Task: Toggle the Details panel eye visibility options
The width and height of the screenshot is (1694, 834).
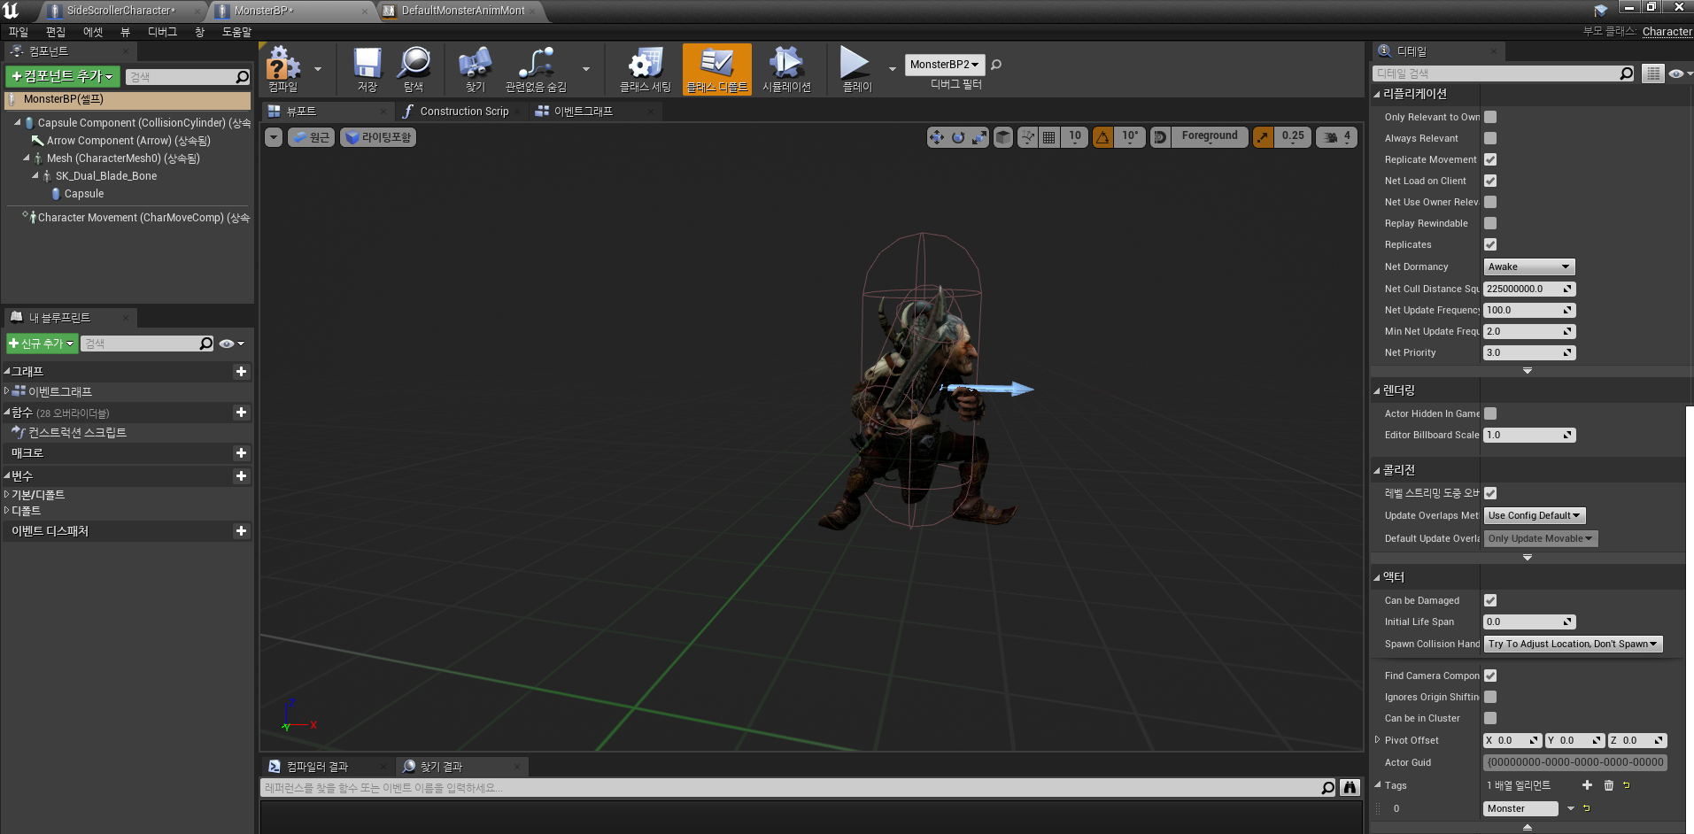Action: tap(1680, 73)
